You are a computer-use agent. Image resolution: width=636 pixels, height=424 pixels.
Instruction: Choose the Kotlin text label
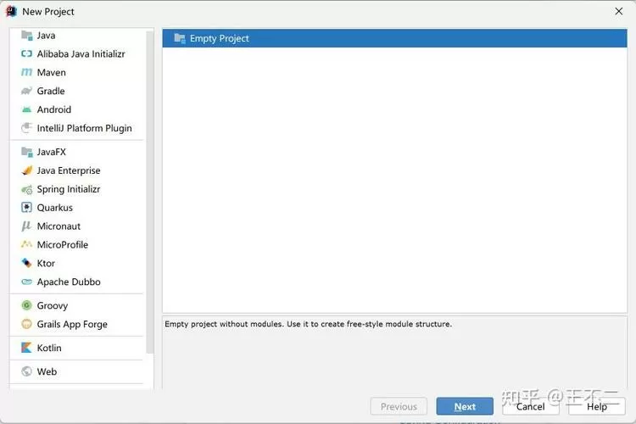point(49,348)
